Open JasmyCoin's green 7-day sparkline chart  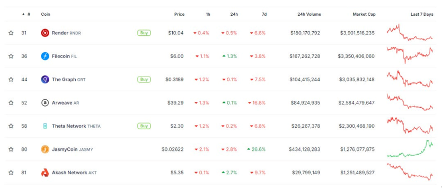coord(410,148)
